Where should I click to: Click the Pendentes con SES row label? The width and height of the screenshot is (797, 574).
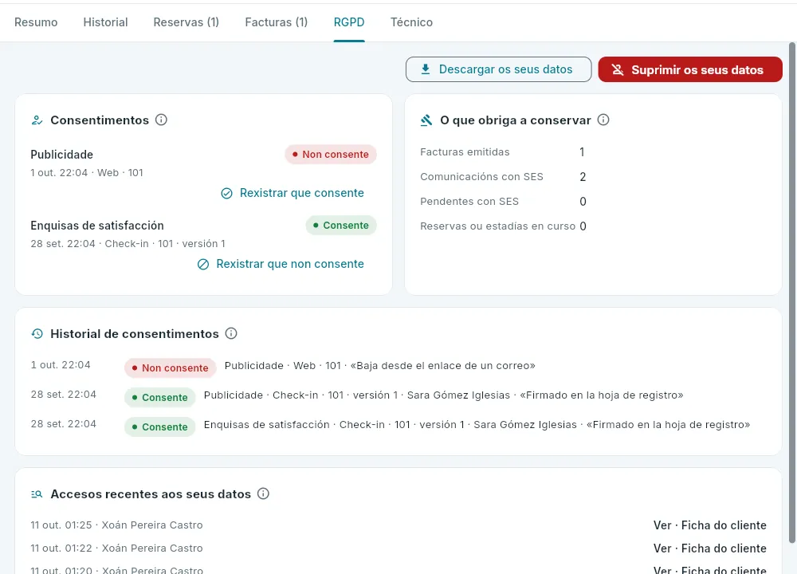(469, 202)
